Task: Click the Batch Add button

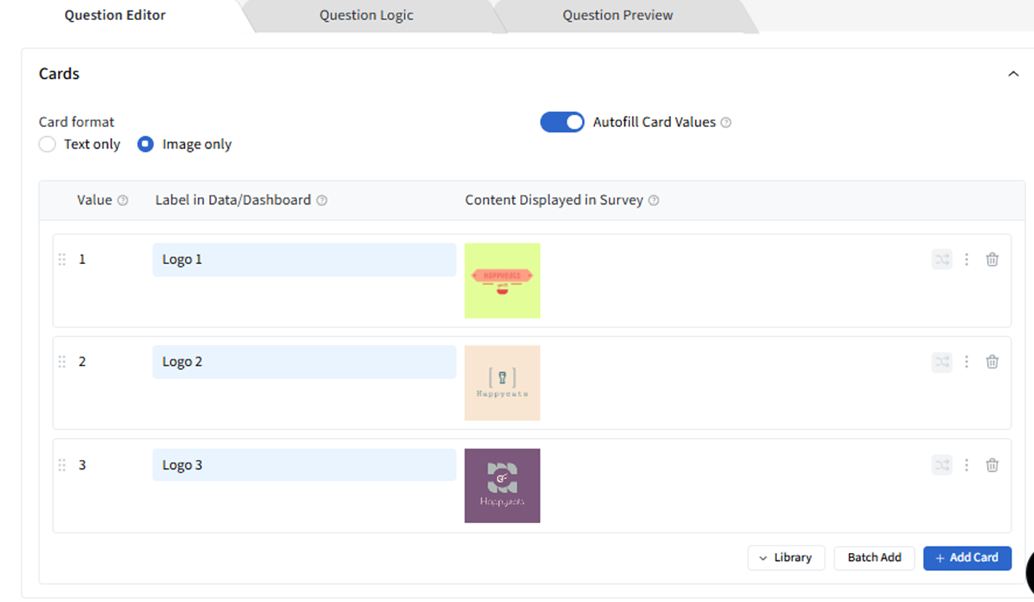Action: coord(874,557)
